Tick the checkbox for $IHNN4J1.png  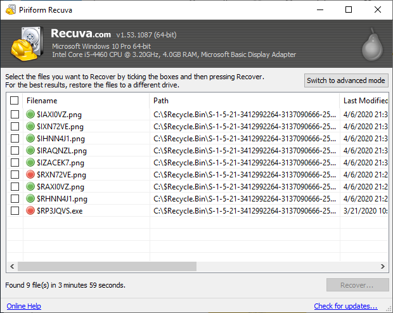tap(15, 139)
